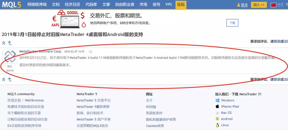Open the 条款和条件 link
Image resolution: width=288 pixels, height=130 pixels.
154,113
